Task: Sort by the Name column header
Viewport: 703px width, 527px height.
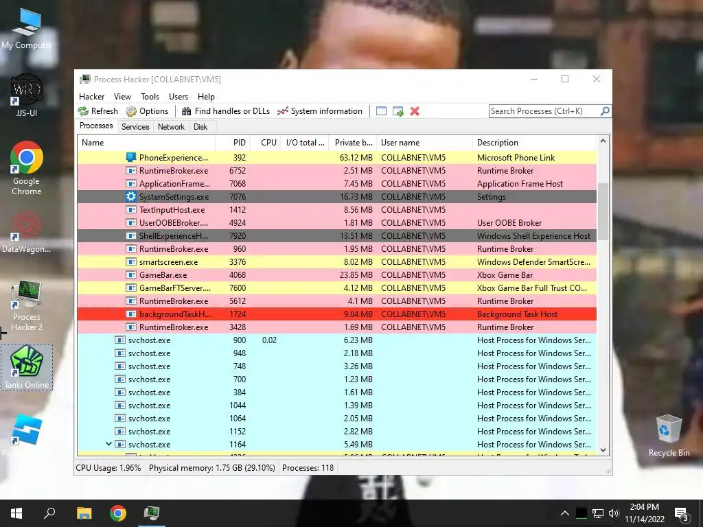Action: point(146,143)
